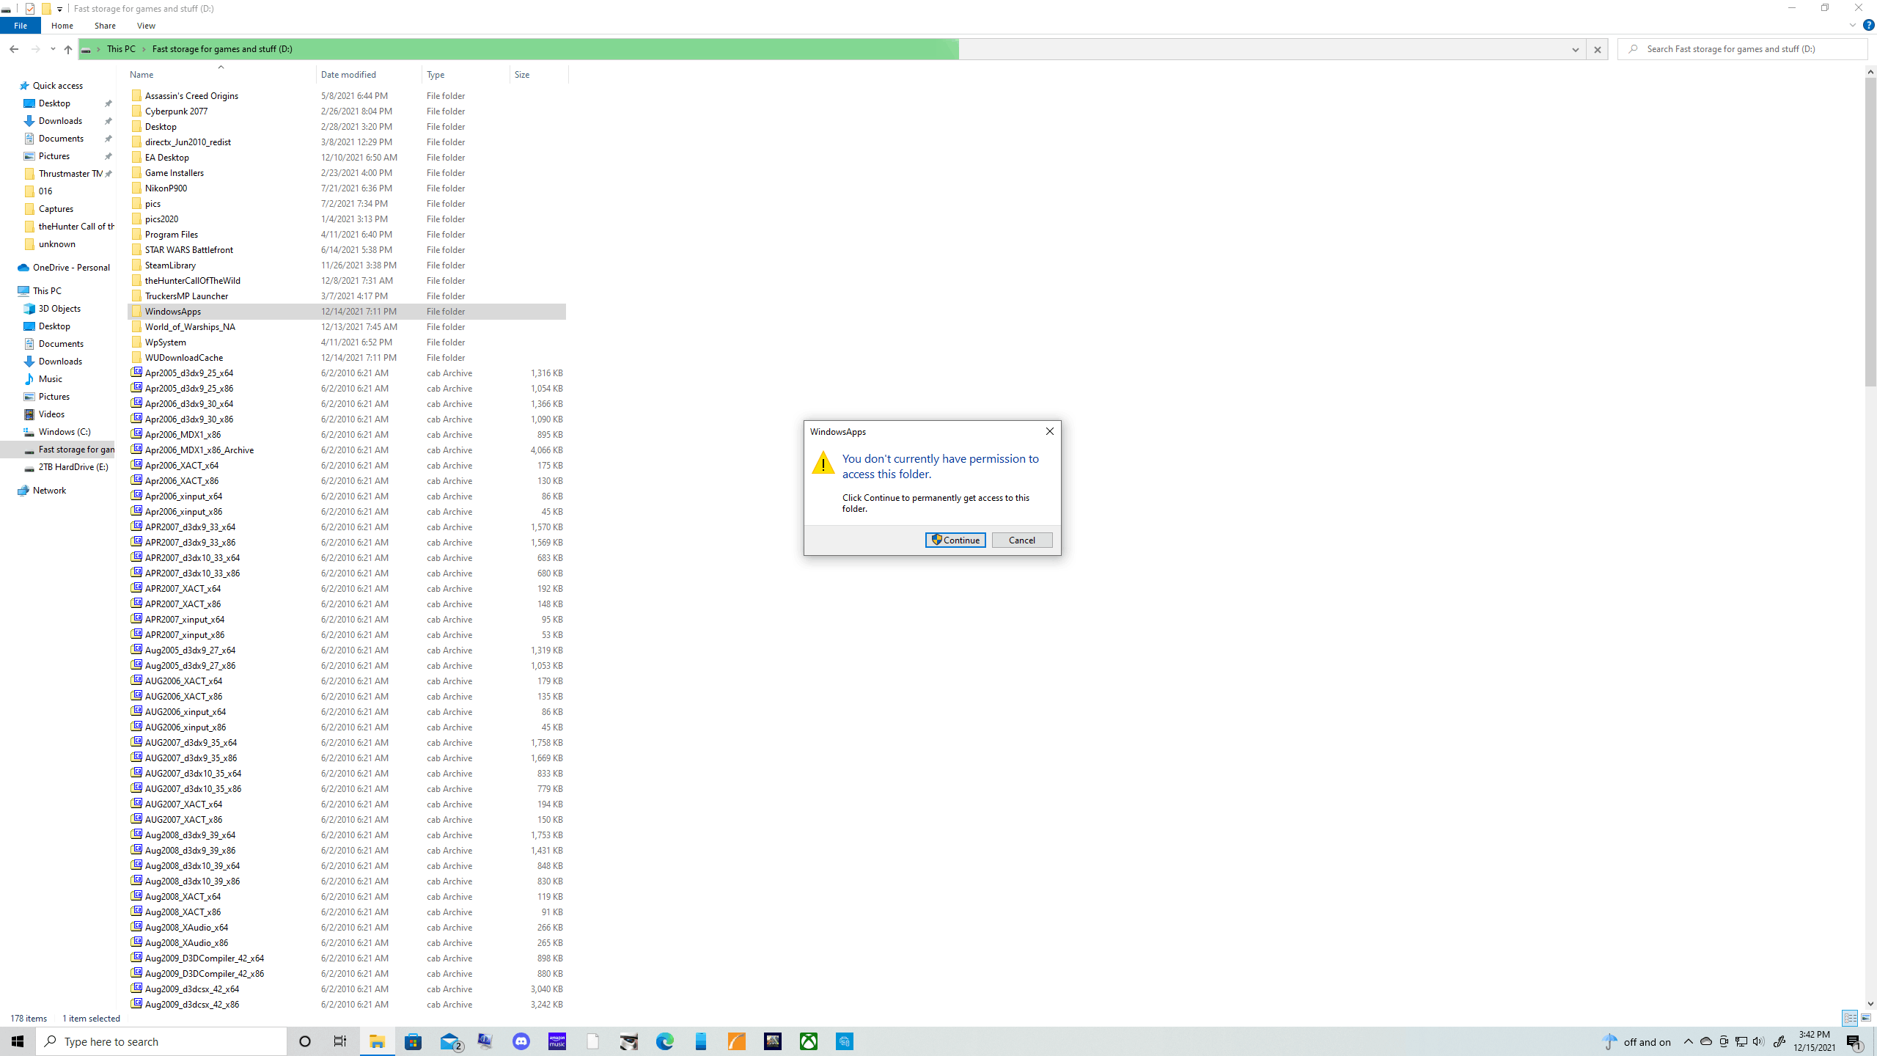Open Explorer help question mark icon

[x=1868, y=26]
